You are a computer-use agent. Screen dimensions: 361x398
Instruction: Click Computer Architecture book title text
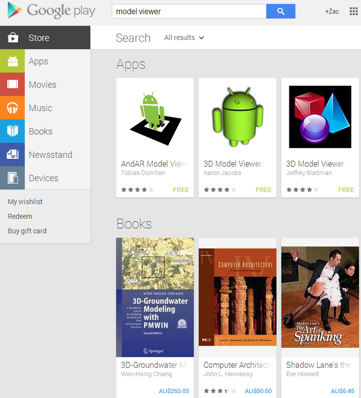point(237,365)
